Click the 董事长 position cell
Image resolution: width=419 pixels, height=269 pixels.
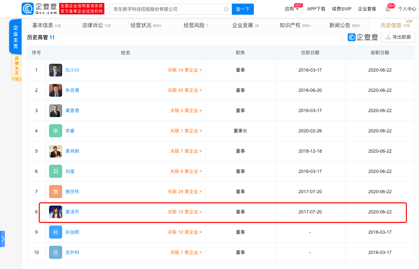(240, 131)
